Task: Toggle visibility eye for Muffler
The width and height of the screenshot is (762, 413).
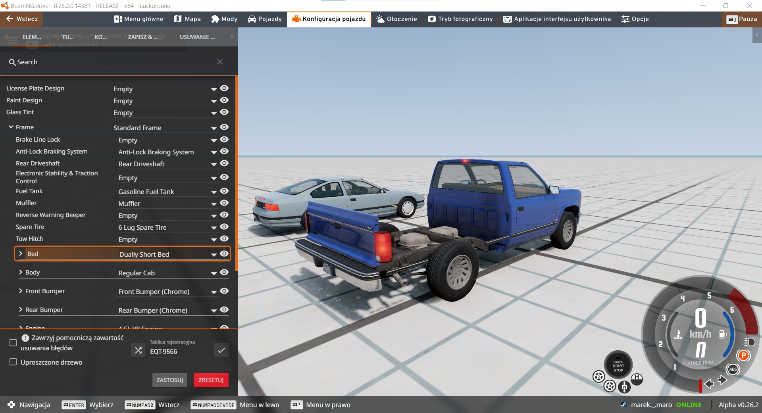Action: pyautogui.click(x=224, y=203)
